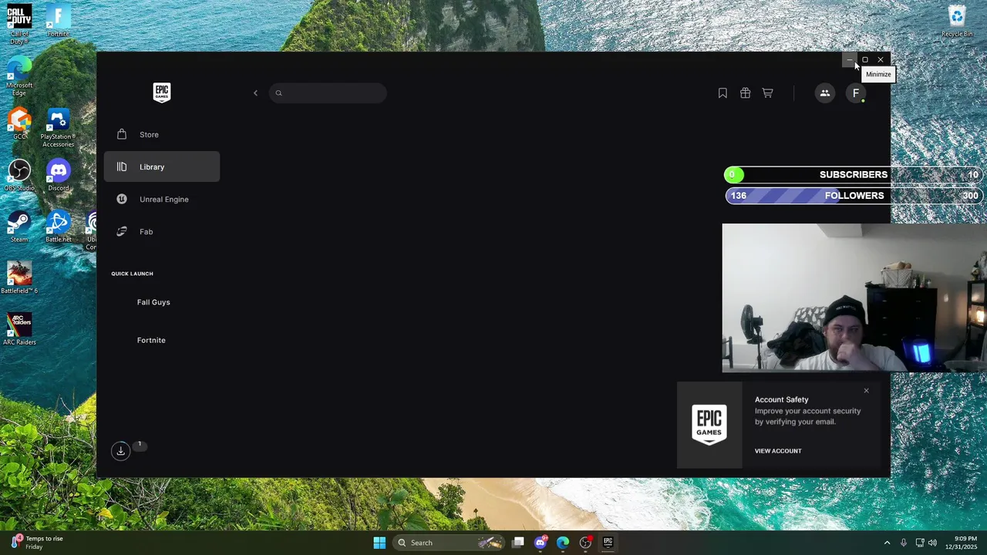Click the Unreal Engine logo icon
The height and width of the screenshot is (555, 987).
coord(122,199)
